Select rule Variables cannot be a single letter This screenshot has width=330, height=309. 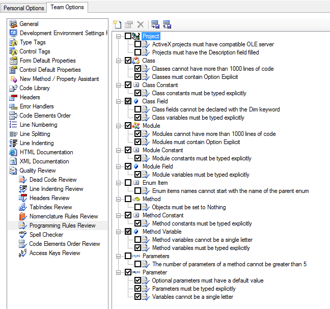pos(193,297)
